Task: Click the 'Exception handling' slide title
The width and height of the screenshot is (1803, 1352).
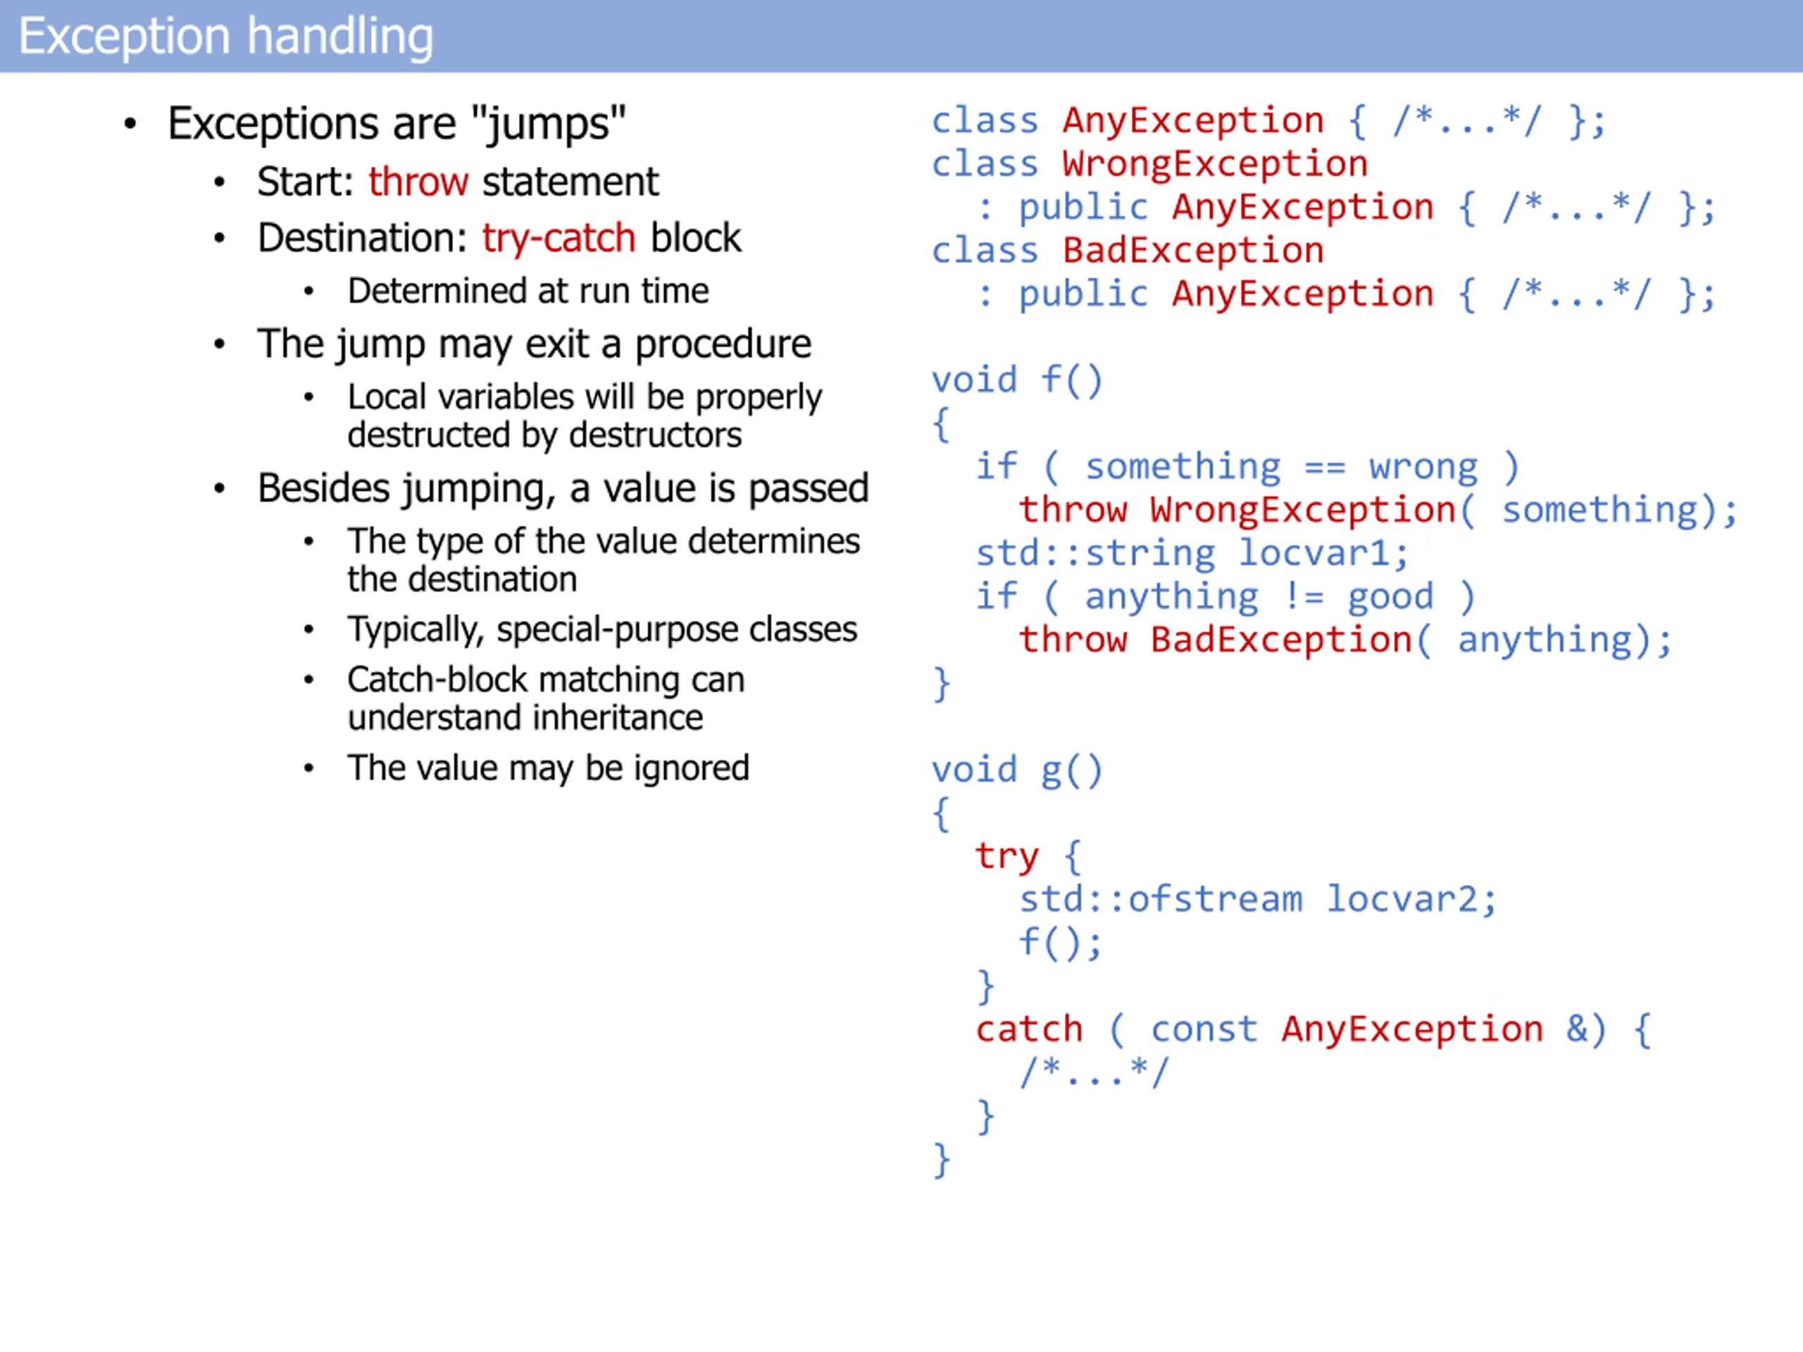Action: click(226, 37)
